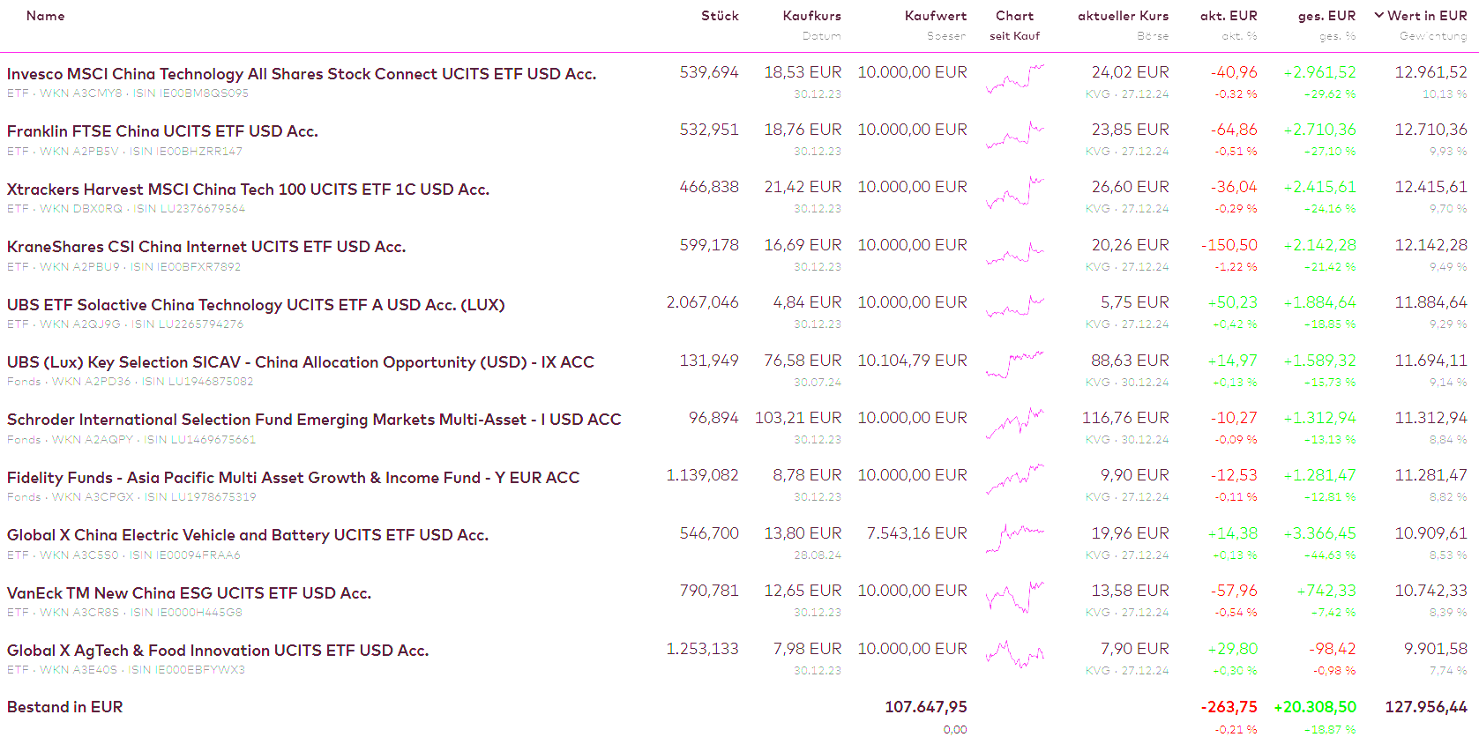Open the Global X AgTech sparkline chart
Viewport: 1479px width, 737px height.
[x=1015, y=655]
